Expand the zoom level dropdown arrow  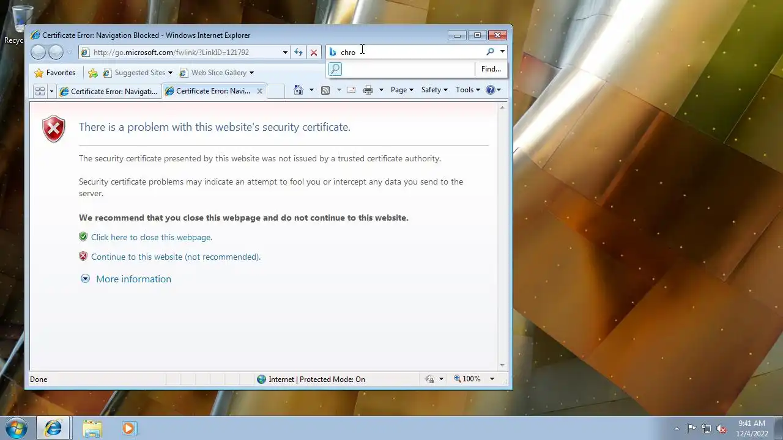(492, 379)
